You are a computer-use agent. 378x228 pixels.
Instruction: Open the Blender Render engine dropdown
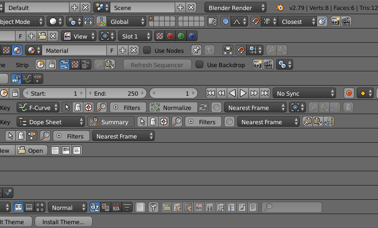tap(235, 8)
